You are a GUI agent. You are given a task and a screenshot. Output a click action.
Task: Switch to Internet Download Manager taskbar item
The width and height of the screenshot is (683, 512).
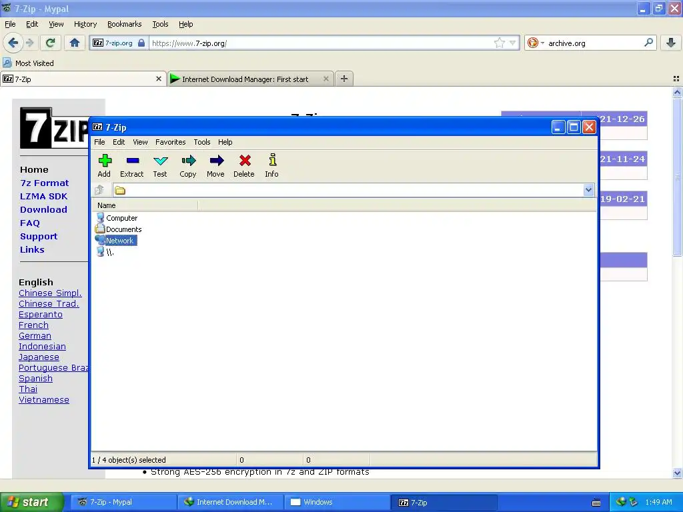(x=230, y=502)
